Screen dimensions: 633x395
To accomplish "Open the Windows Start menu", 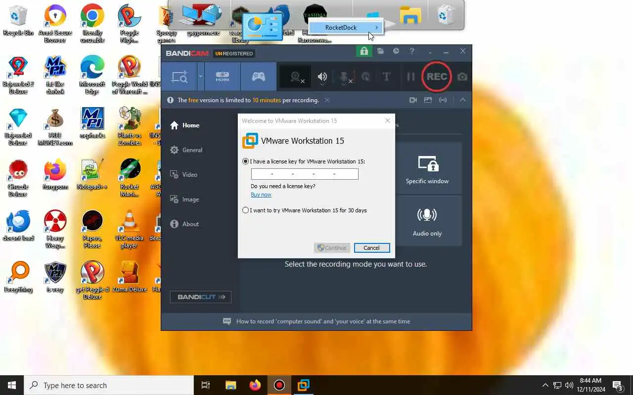I will pyautogui.click(x=12, y=385).
